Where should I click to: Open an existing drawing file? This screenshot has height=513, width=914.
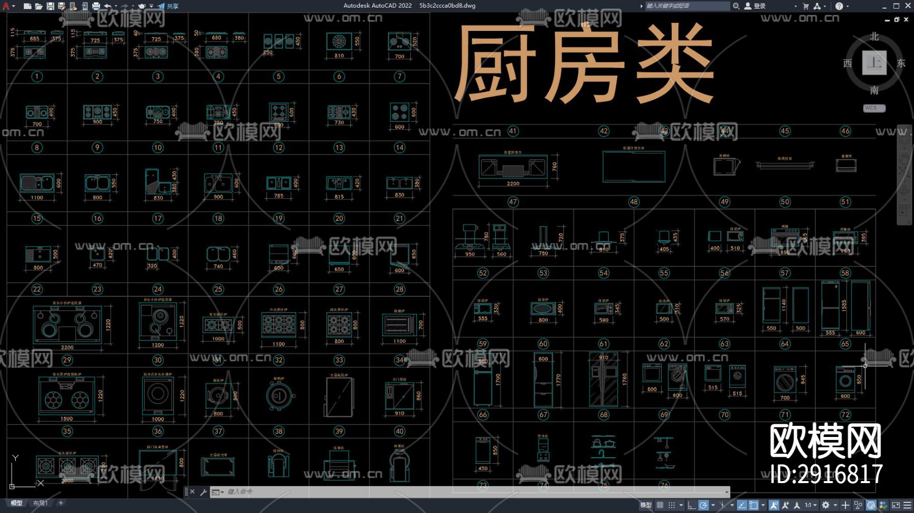[39, 6]
